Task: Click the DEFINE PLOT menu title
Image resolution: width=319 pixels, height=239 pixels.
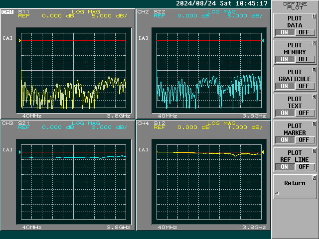Action: pos(295,5)
